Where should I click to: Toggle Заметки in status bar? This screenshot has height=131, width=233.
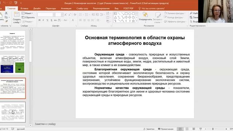pyautogui.click(x=149, y=129)
